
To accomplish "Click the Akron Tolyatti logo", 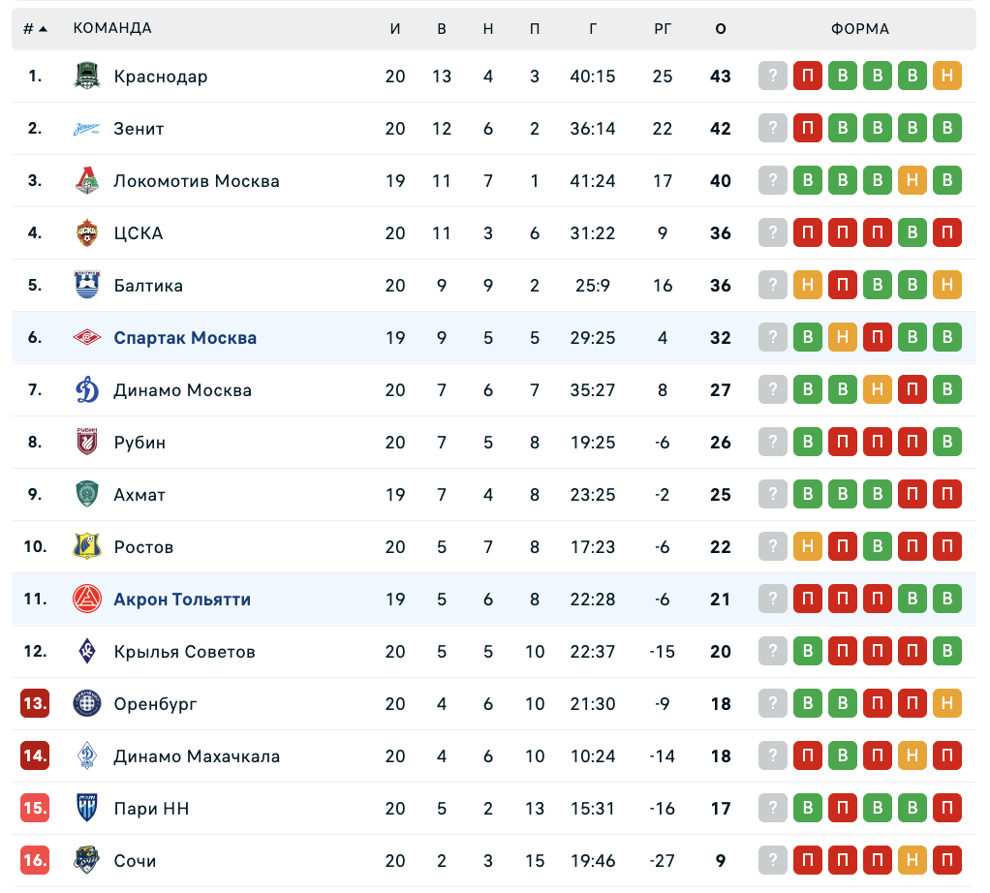I will click(87, 600).
